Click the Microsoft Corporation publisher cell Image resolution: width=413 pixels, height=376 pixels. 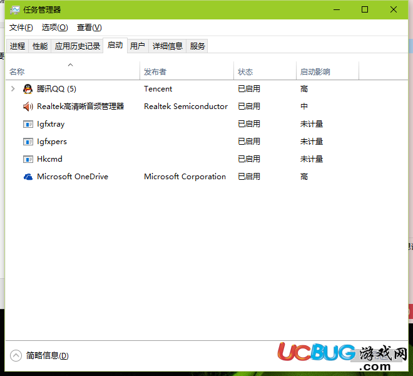(x=185, y=177)
